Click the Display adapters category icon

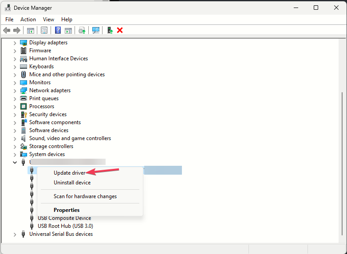pos(24,43)
